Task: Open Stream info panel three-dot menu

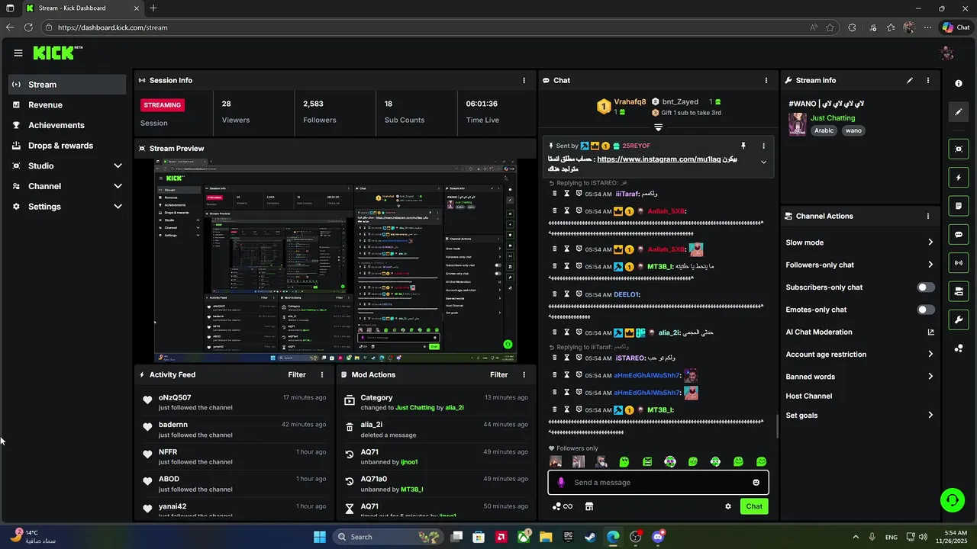Action: [x=928, y=80]
